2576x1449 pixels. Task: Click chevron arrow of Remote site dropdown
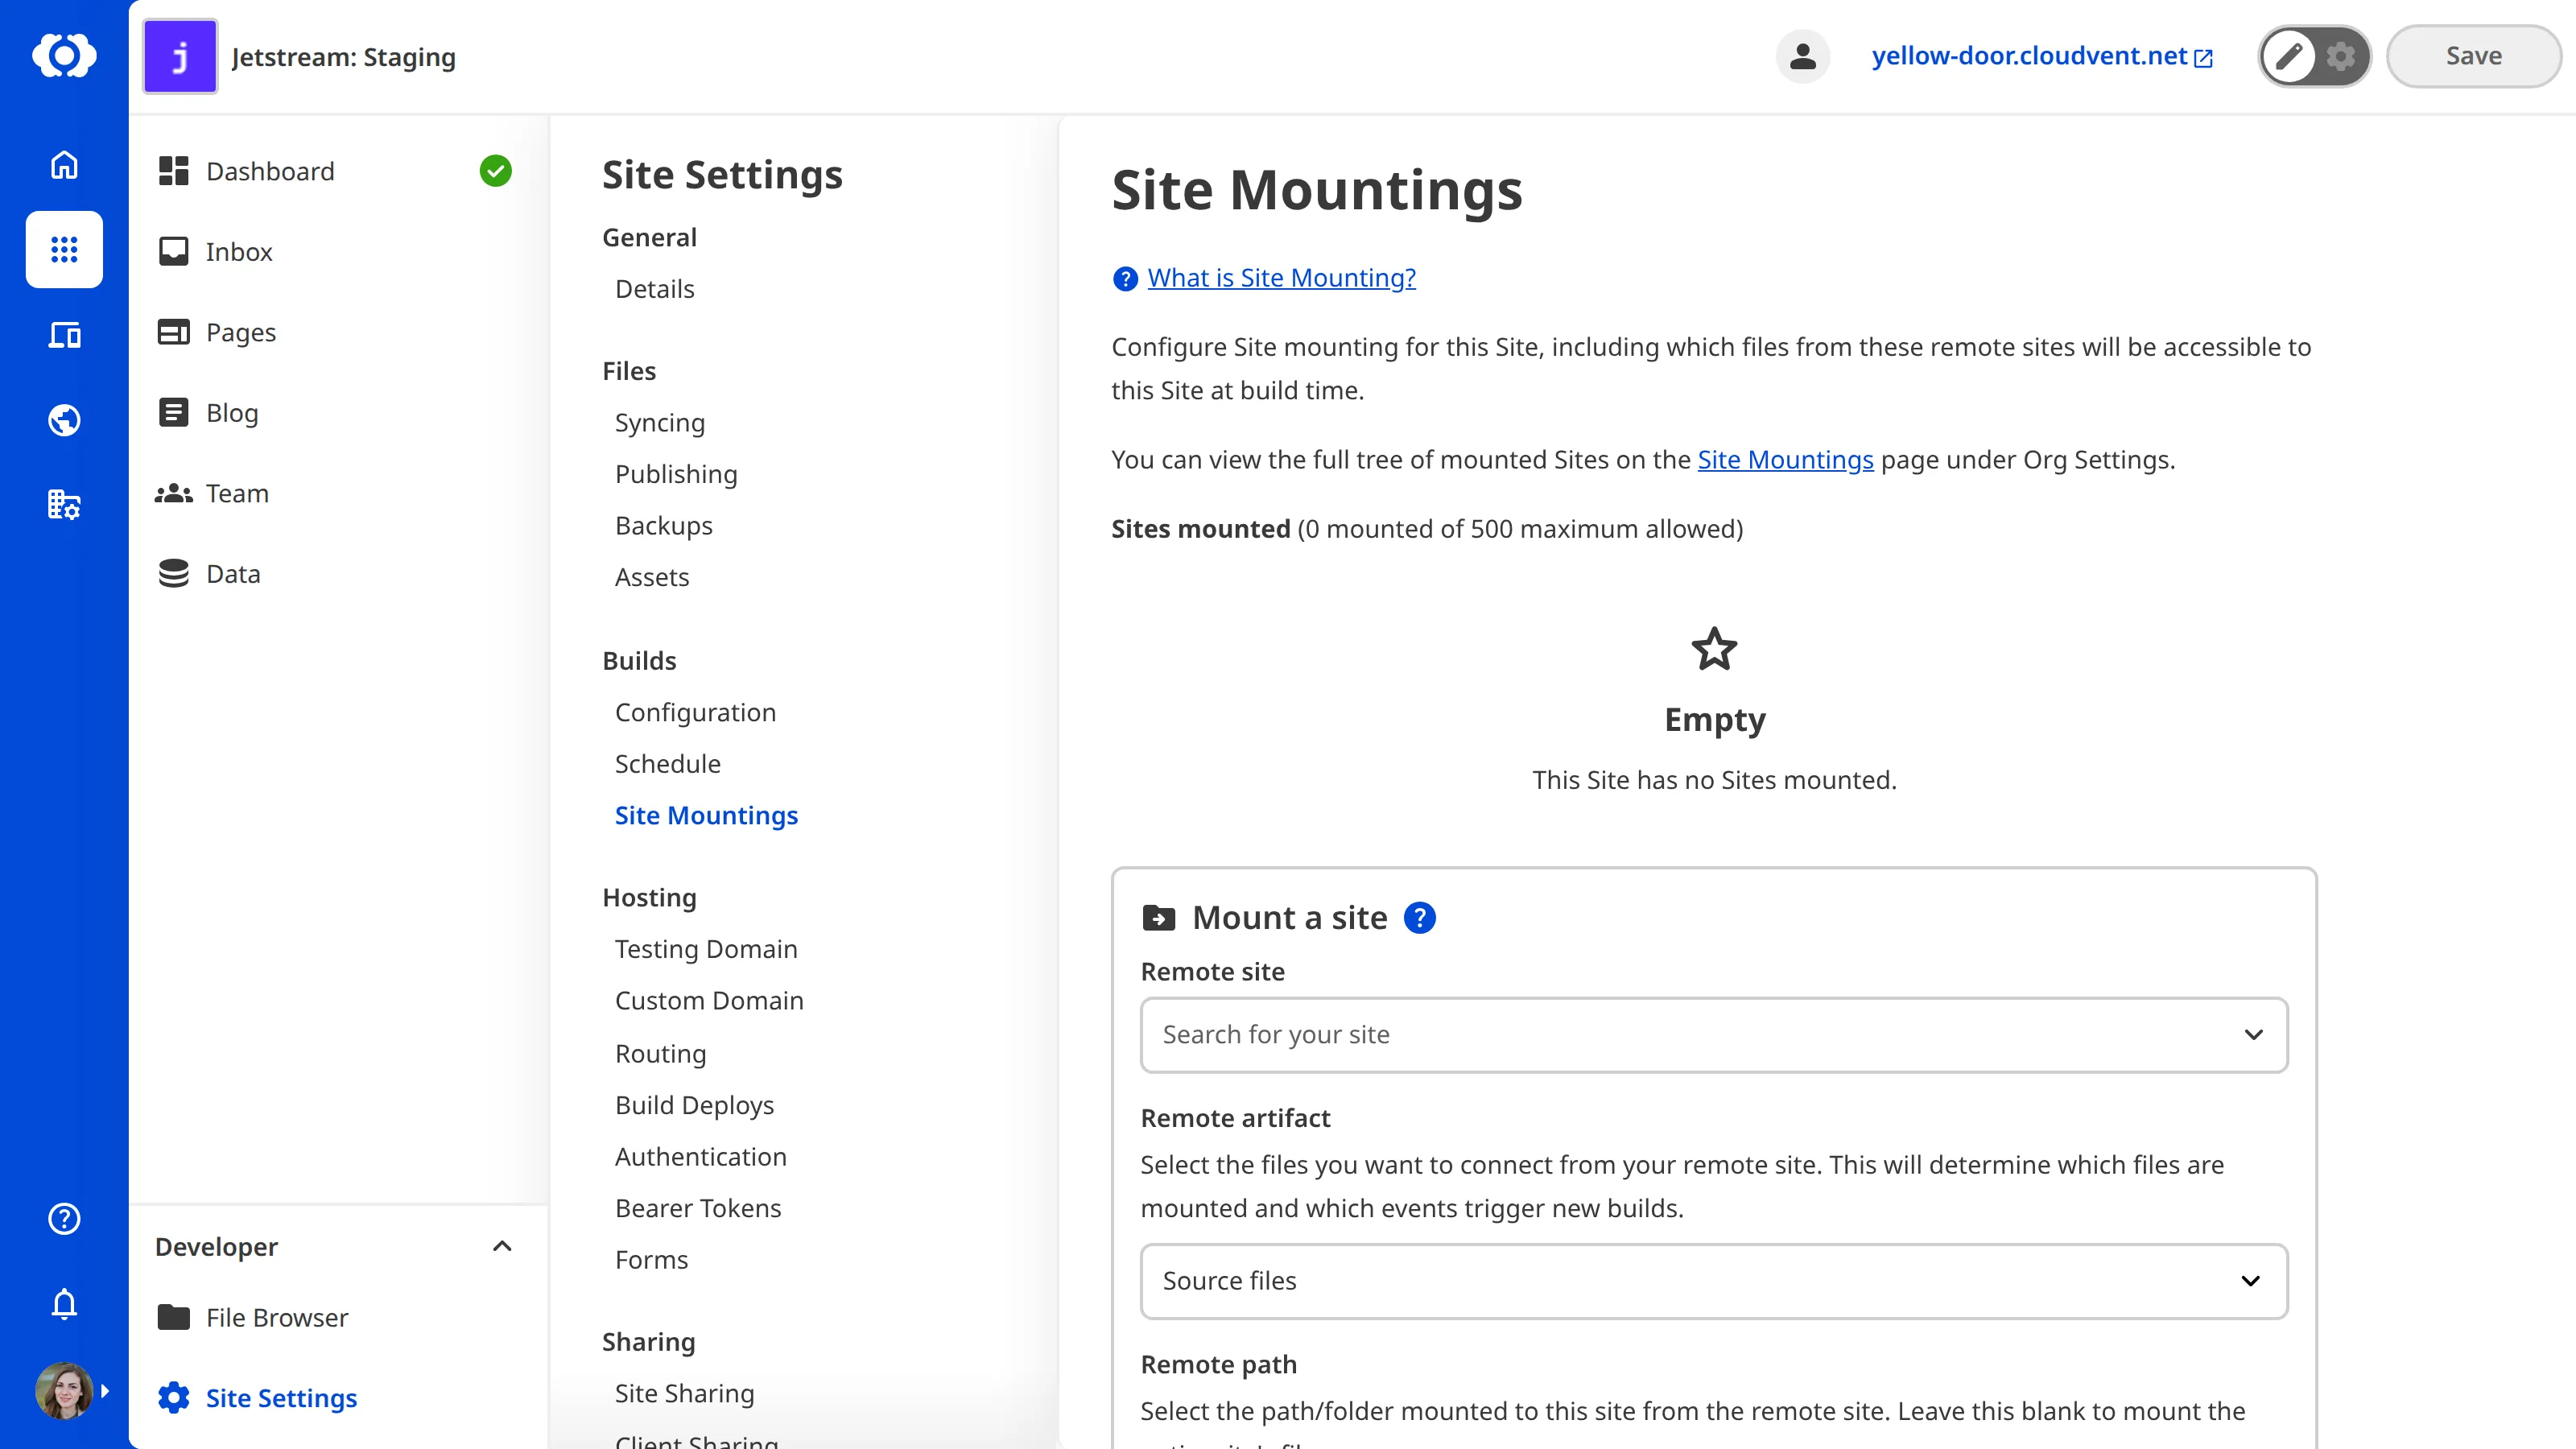(x=2253, y=1035)
